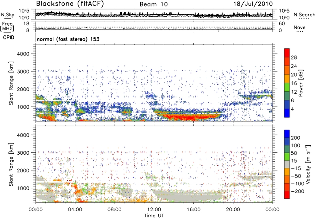Select the text "normal (fast stereo) 153"

click(68, 39)
